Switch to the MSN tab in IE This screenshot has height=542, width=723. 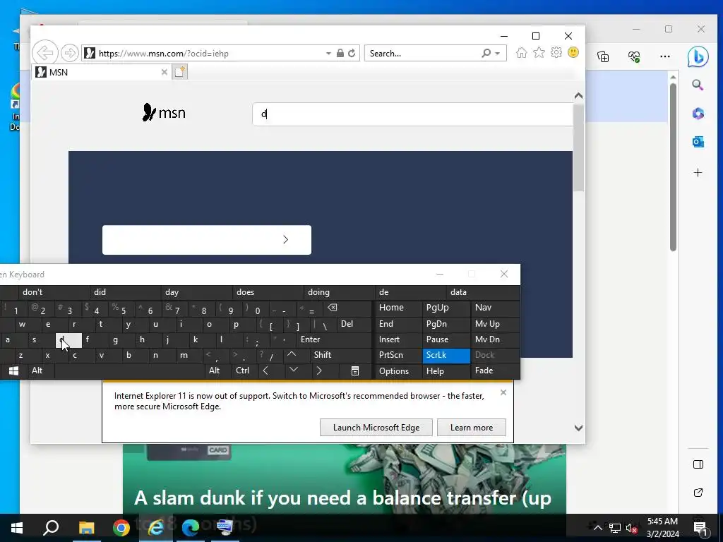pos(102,72)
